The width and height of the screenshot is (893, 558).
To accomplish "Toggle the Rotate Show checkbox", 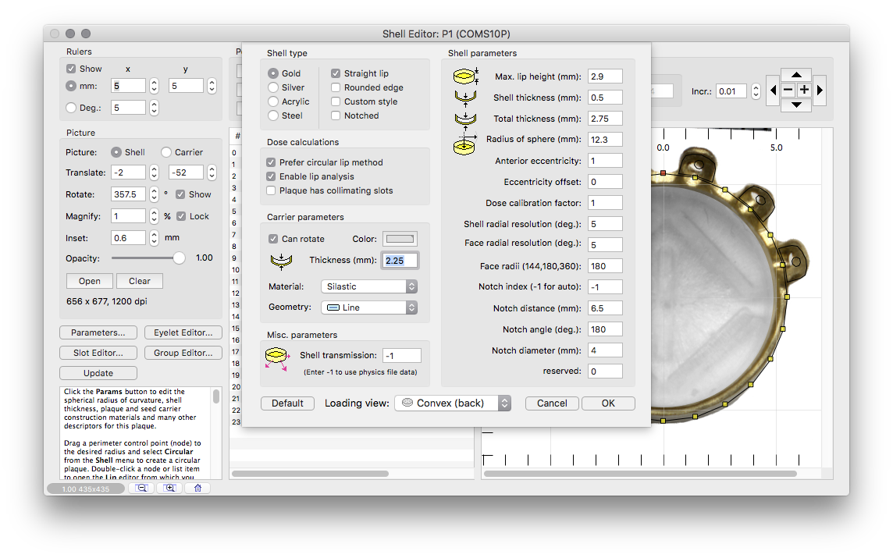I will (x=180, y=195).
